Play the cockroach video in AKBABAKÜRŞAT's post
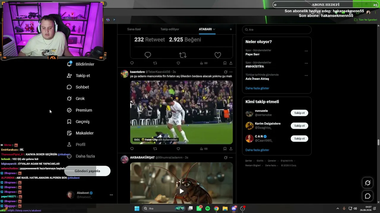The height and width of the screenshot is (213, 380). (x=181, y=191)
